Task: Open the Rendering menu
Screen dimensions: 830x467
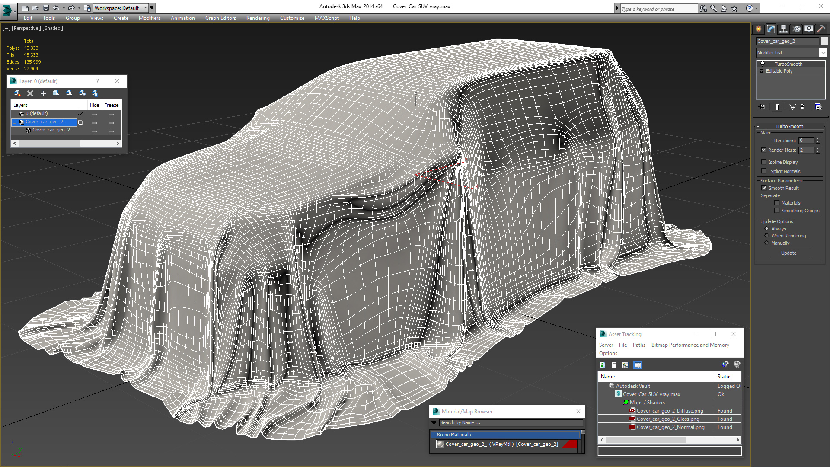Action: (258, 18)
